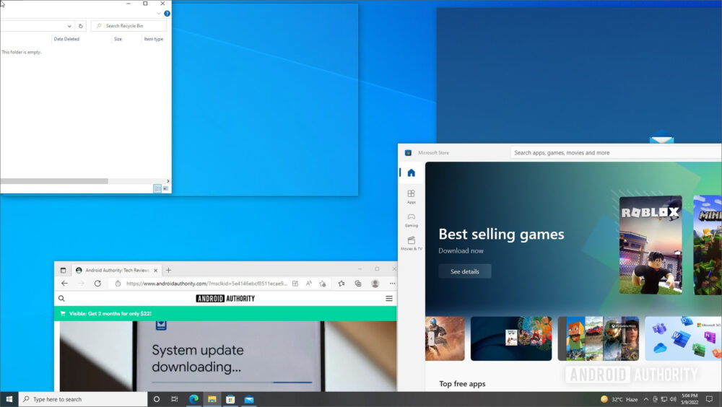
Task: Refresh the Android Authority page in Edge
Action: click(x=97, y=284)
